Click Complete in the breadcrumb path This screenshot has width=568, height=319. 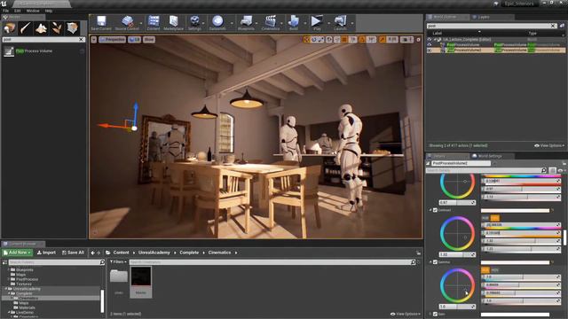tap(189, 253)
